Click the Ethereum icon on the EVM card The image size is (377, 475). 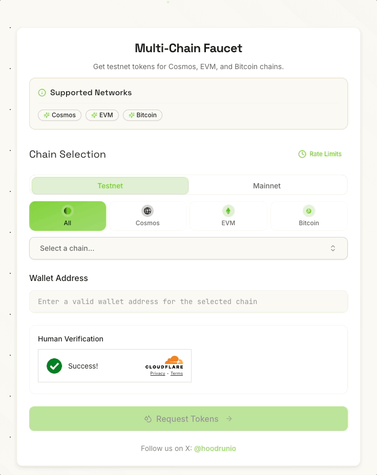tap(228, 210)
